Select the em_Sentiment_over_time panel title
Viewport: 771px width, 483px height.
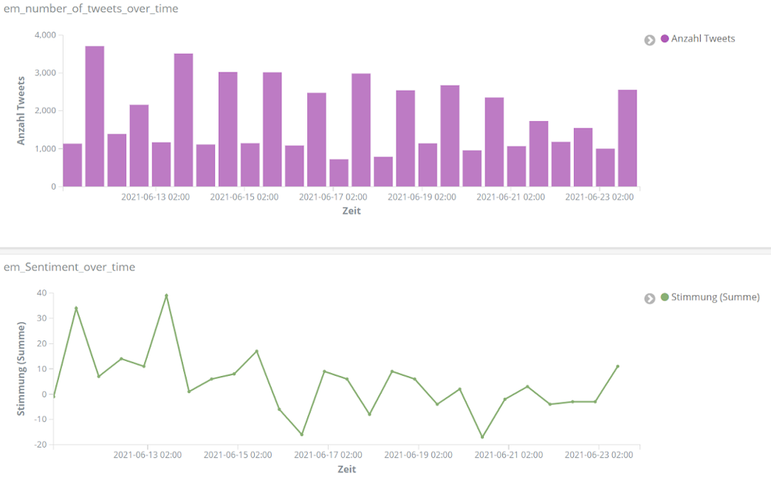(x=69, y=267)
